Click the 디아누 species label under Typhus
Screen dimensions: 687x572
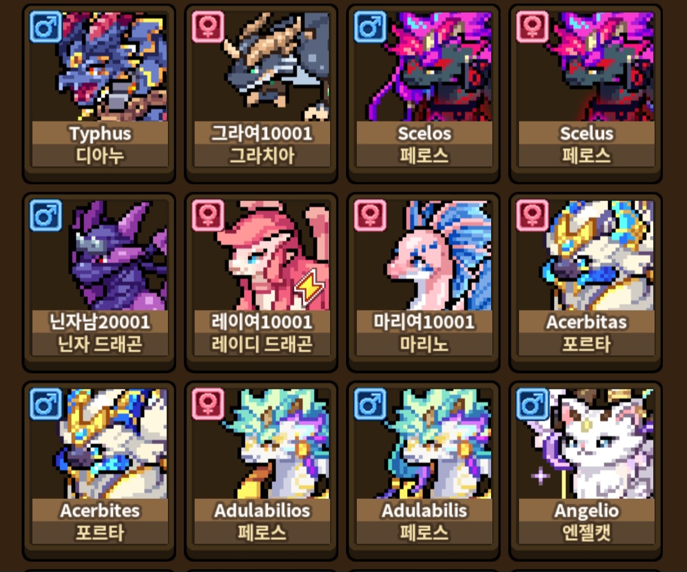pos(100,156)
